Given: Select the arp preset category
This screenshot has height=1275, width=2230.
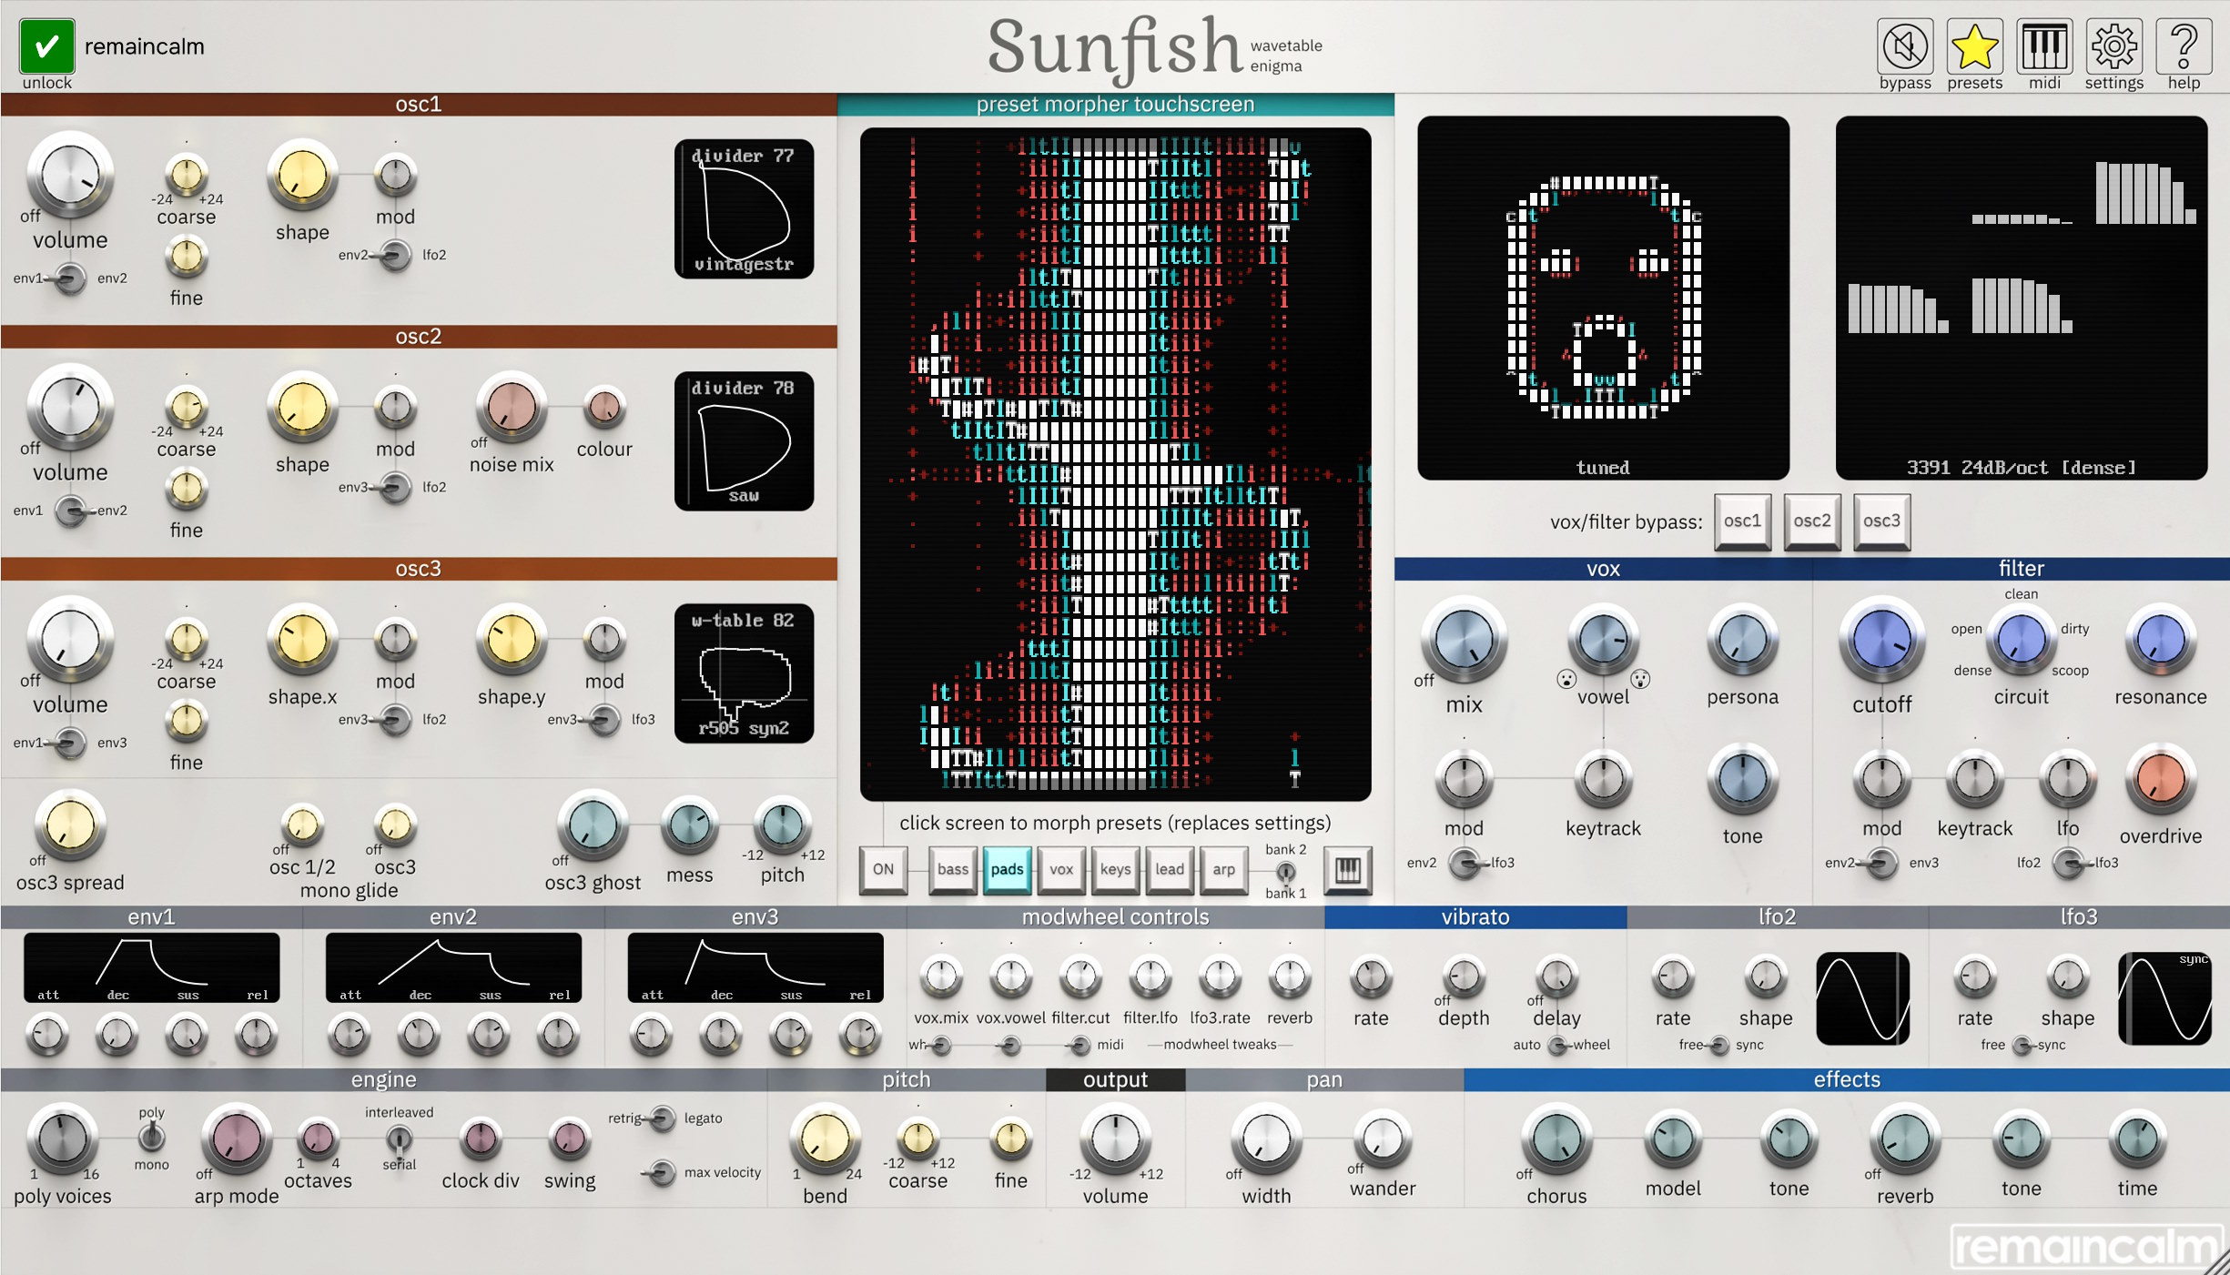Looking at the screenshot, I should point(1223,870).
